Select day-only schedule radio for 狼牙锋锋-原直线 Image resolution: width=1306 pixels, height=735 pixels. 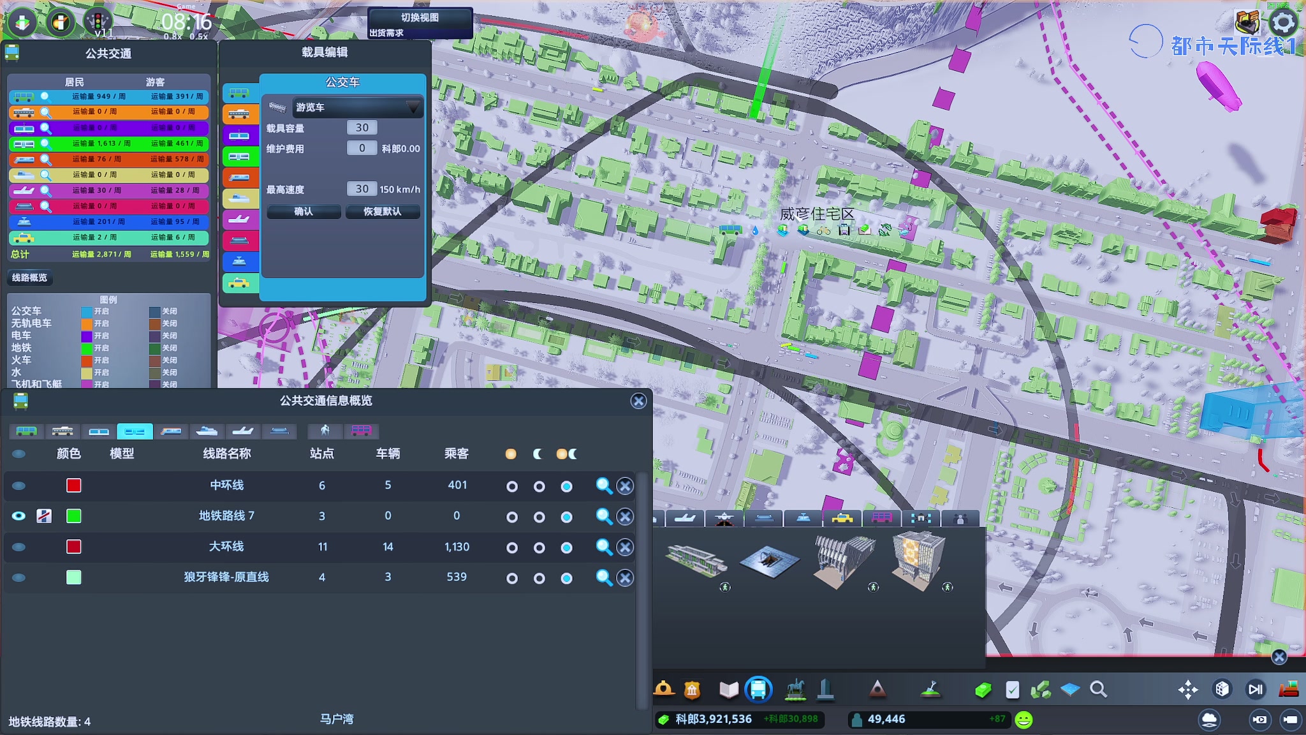[511, 578]
